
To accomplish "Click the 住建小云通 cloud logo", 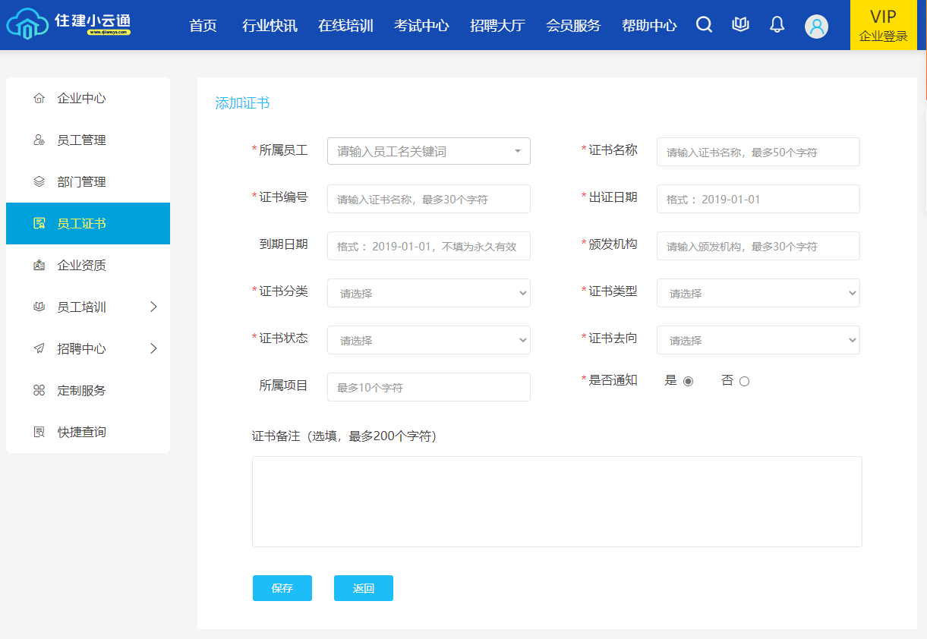I will [x=27, y=25].
